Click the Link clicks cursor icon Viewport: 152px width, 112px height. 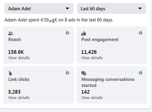11,73
